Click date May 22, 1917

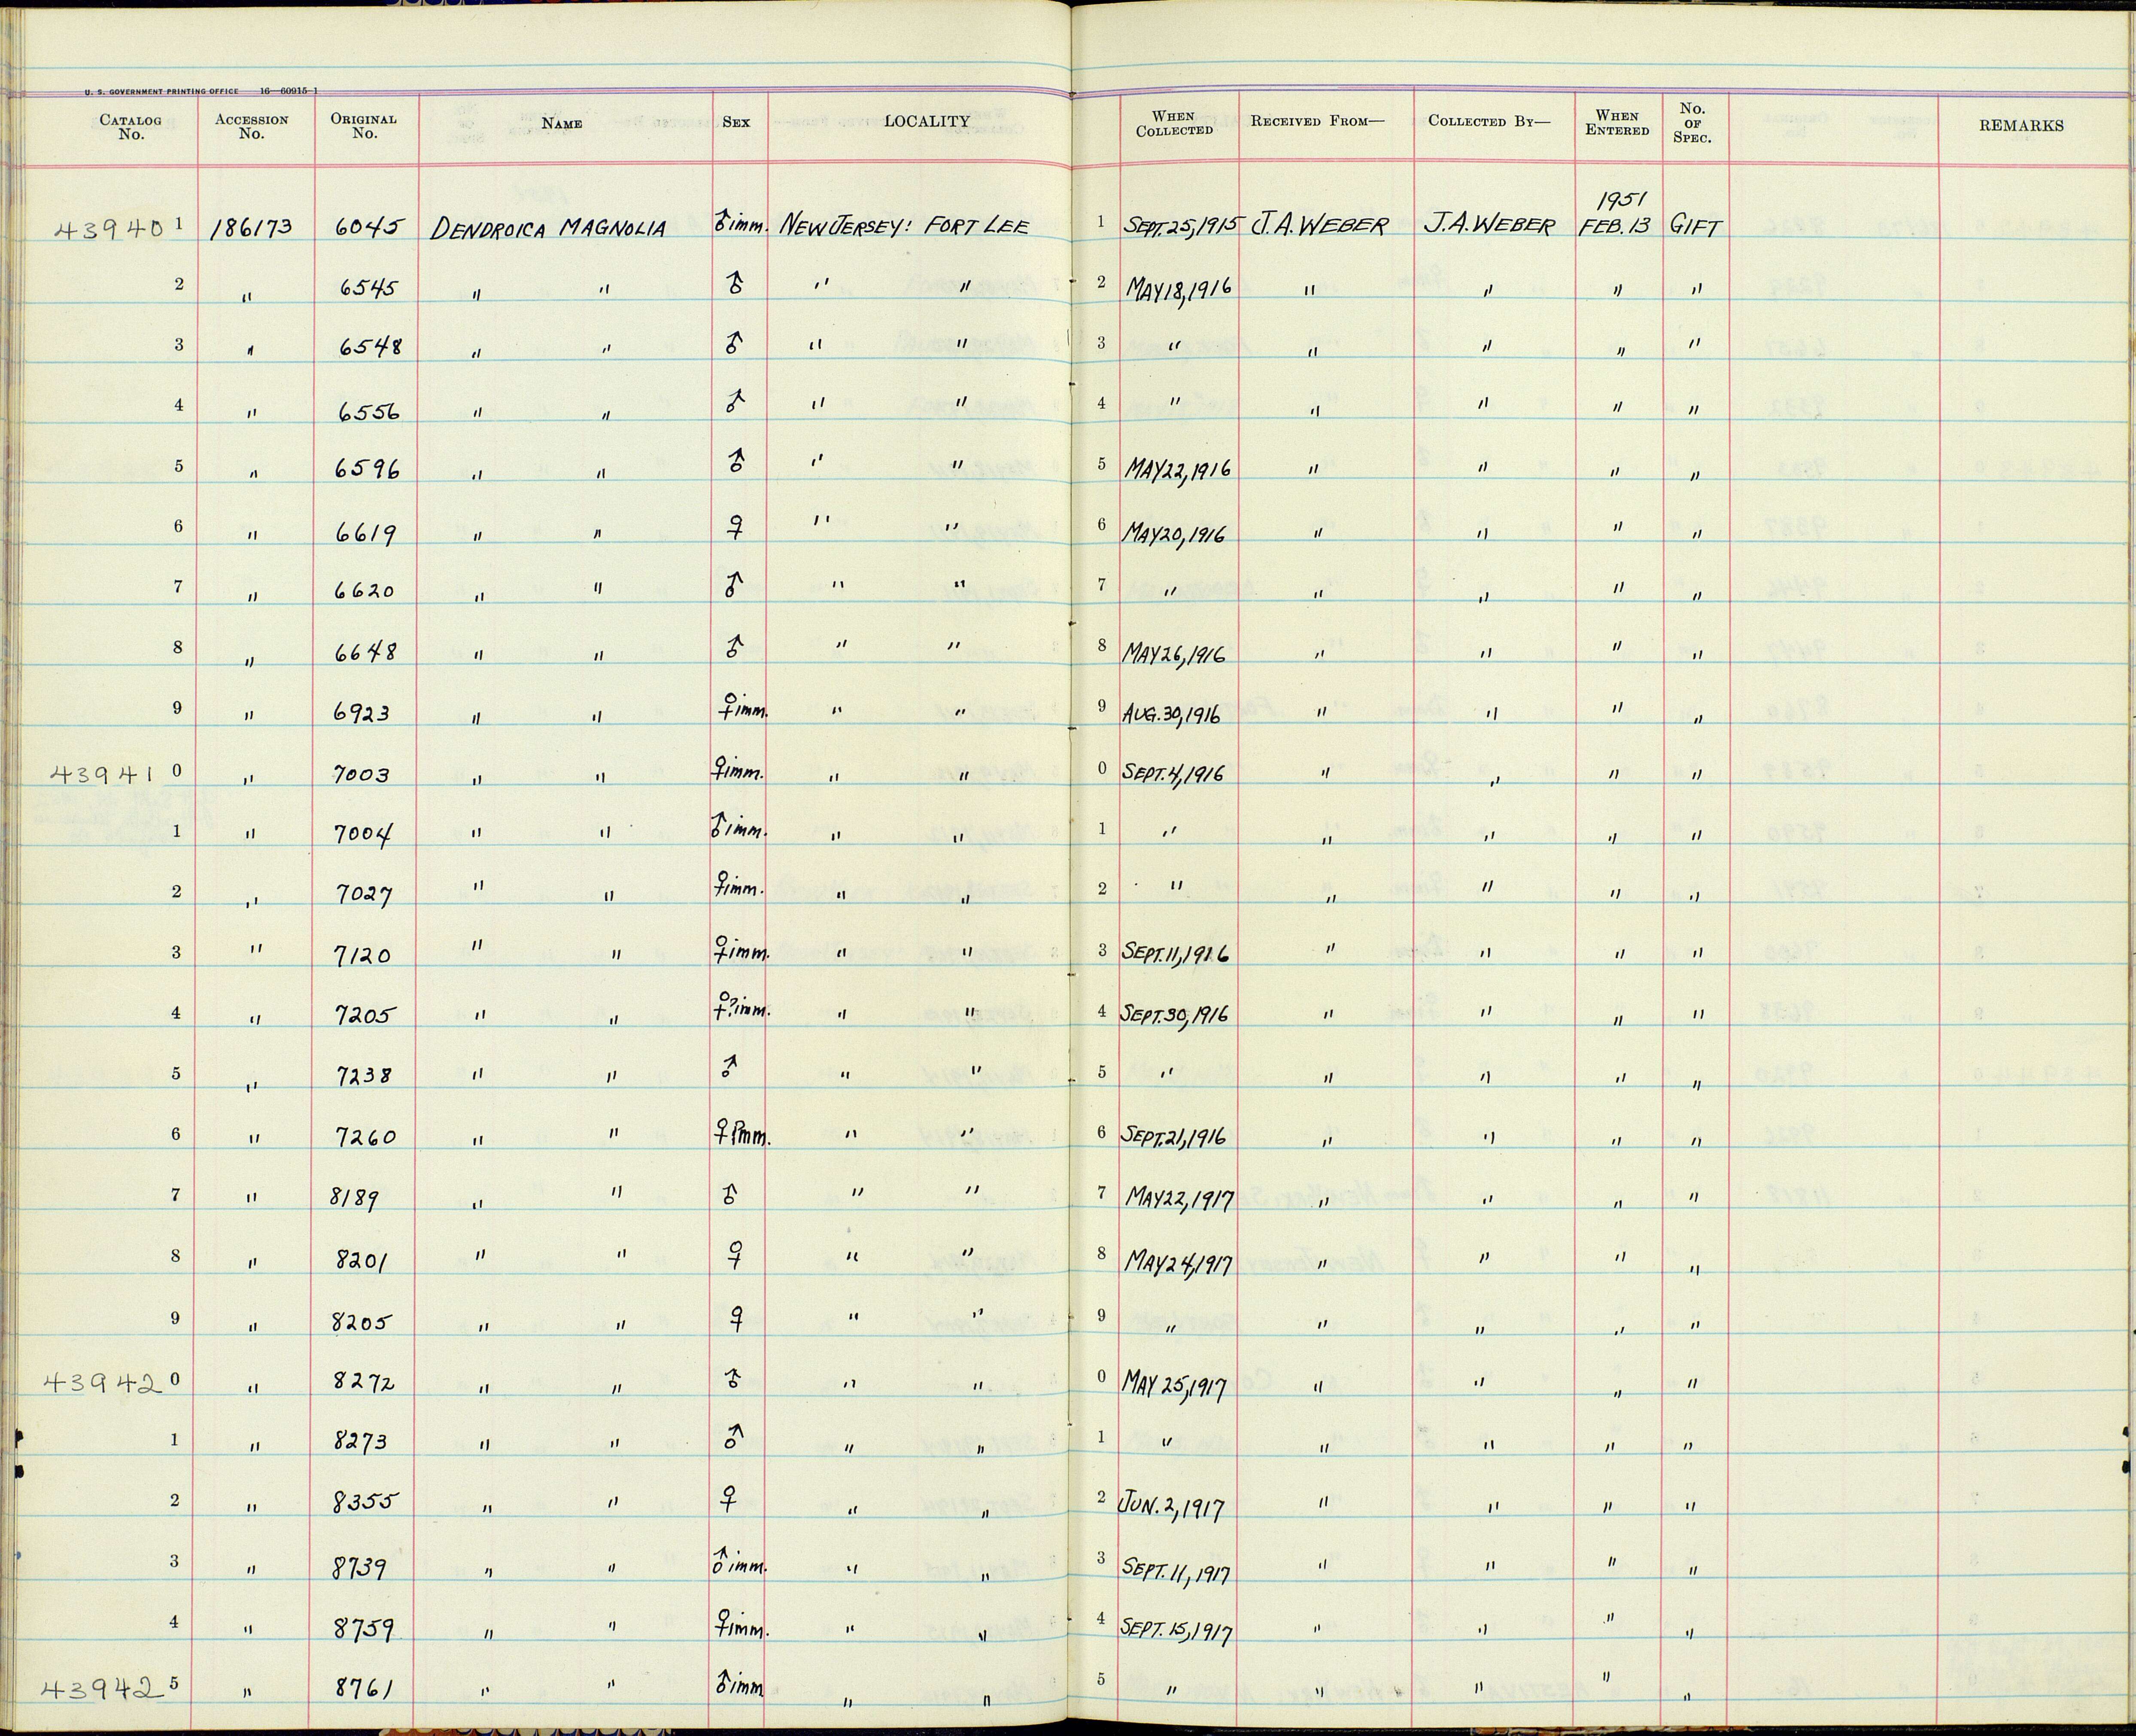(x=1180, y=1197)
